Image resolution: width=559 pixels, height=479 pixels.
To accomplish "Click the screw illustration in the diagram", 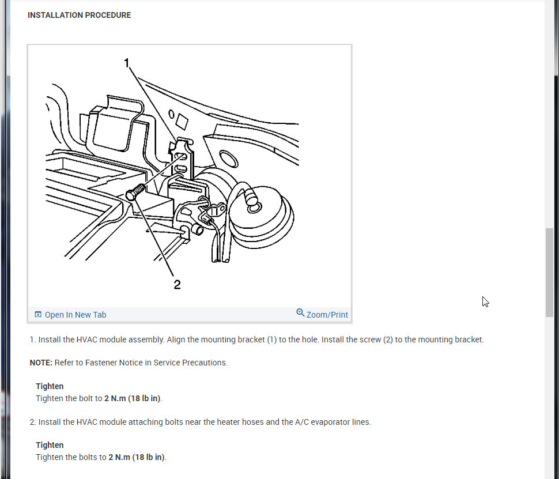I will tap(135, 192).
